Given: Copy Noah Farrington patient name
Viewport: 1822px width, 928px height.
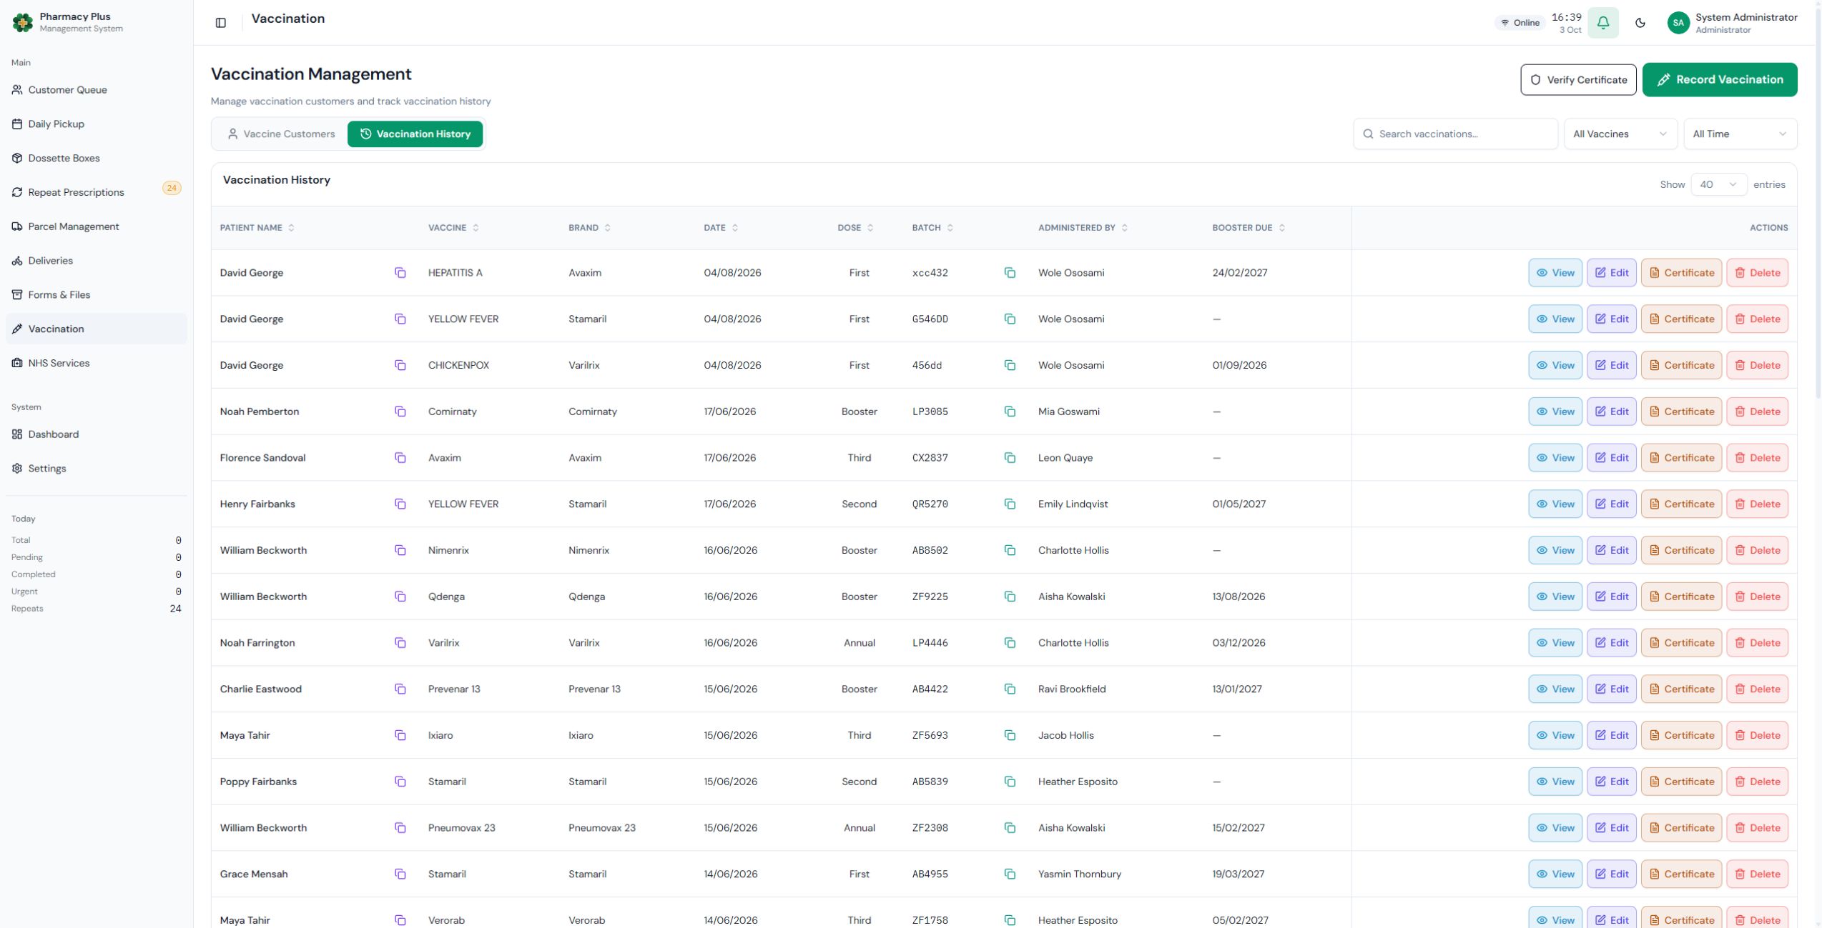Looking at the screenshot, I should (x=400, y=643).
